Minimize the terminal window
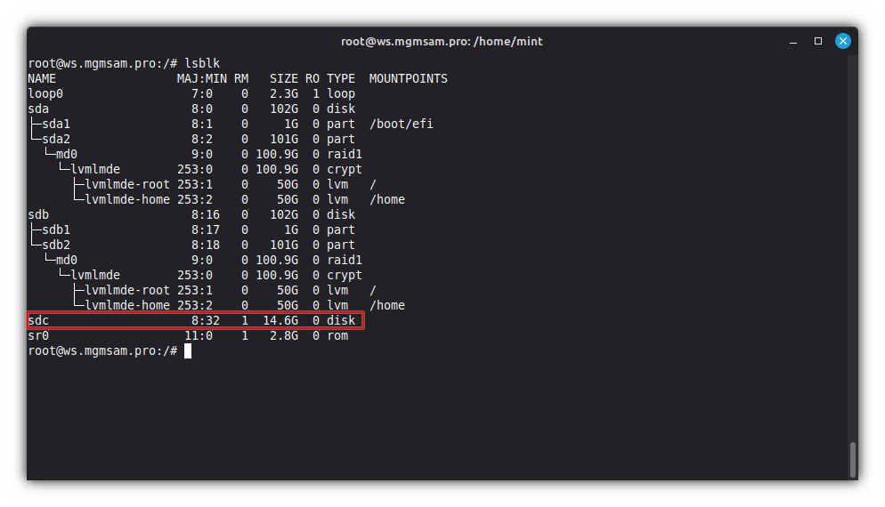Image resolution: width=885 pixels, height=507 pixels. (x=794, y=41)
